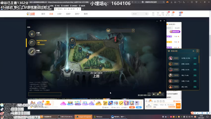Open the 首页 home tab
Image resolution: width=211 pixels, height=119 pixels.
pos(43,14)
